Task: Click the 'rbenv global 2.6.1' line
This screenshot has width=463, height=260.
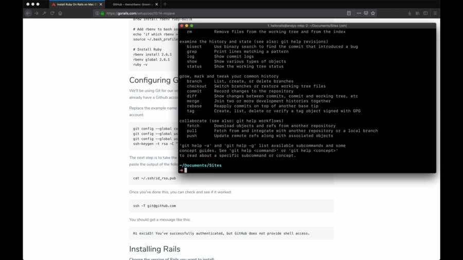Action: pos(151,60)
